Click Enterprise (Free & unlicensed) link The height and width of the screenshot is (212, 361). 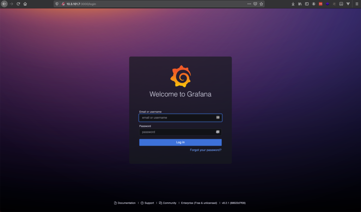point(199,203)
